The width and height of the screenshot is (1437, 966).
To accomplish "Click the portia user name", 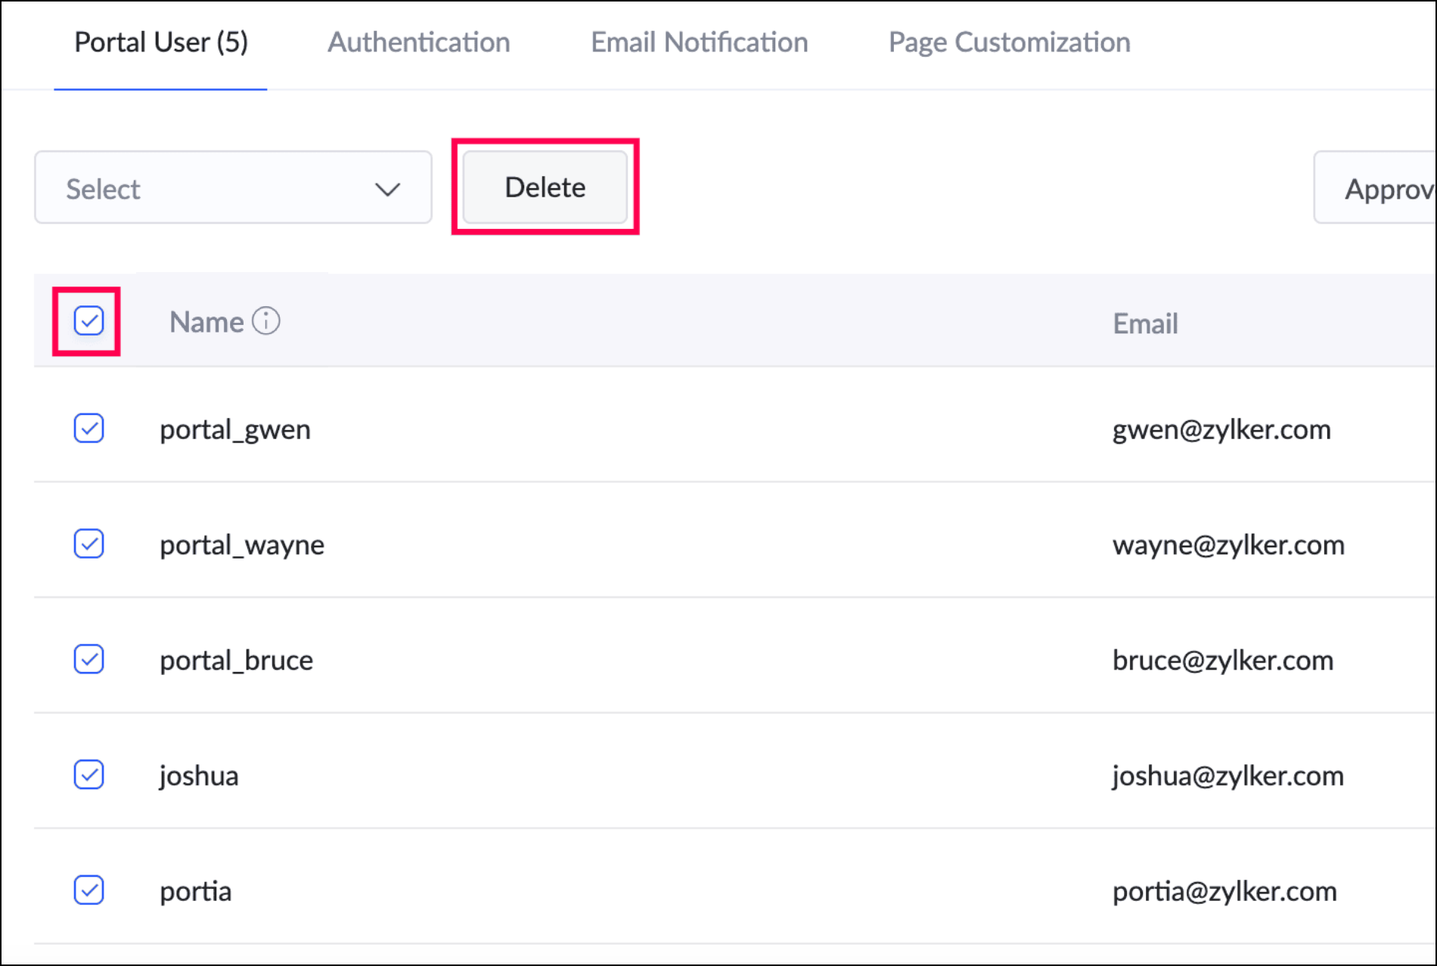I will click(195, 891).
